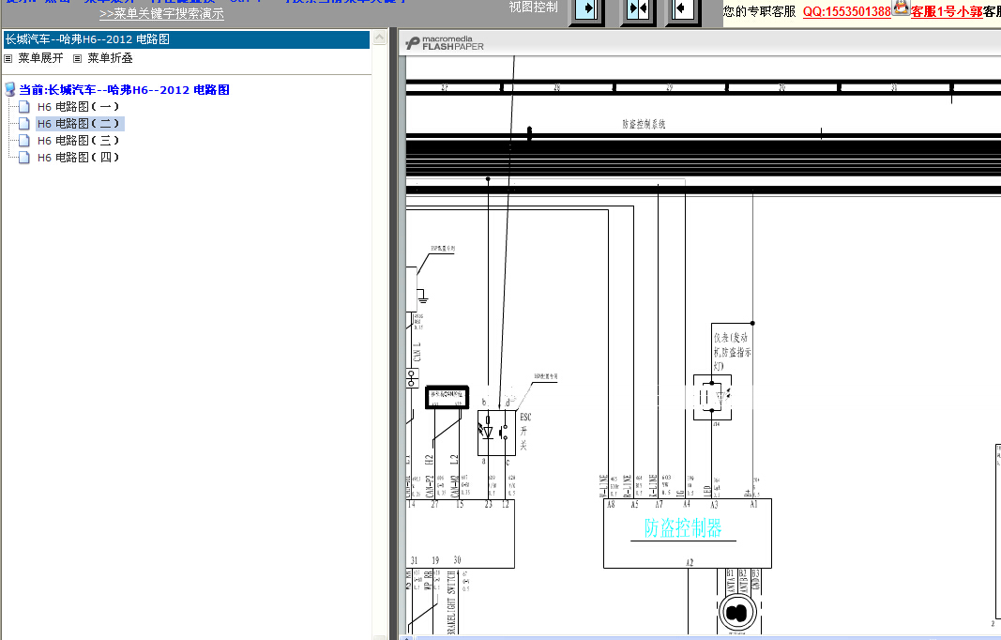Click the left-arrow view control button
This screenshot has height=640, width=1001.
tap(681, 9)
